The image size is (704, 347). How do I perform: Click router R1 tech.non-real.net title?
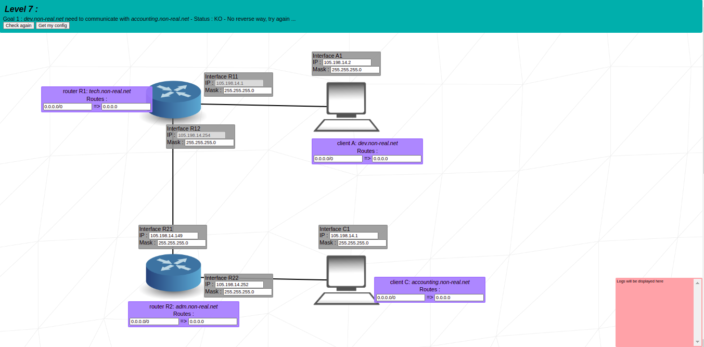pos(97,91)
